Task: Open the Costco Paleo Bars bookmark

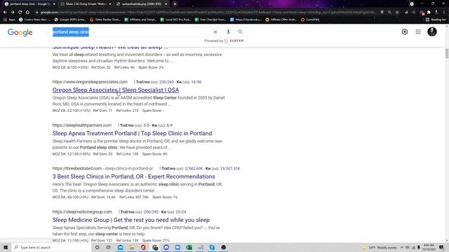Action: [x=34, y=20]
